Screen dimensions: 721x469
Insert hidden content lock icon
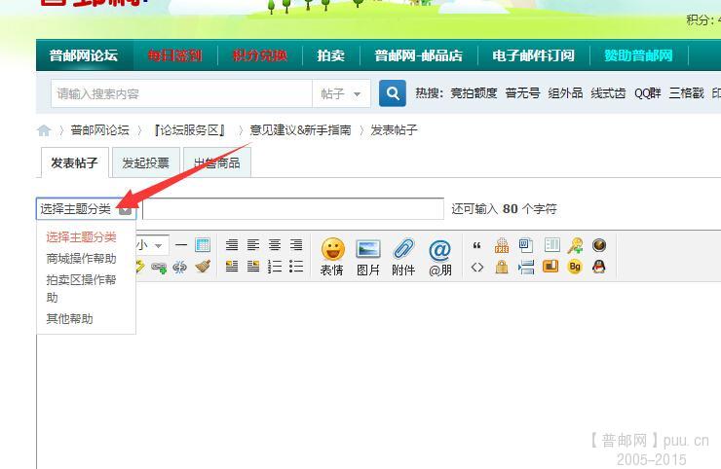tap(501, 267)
